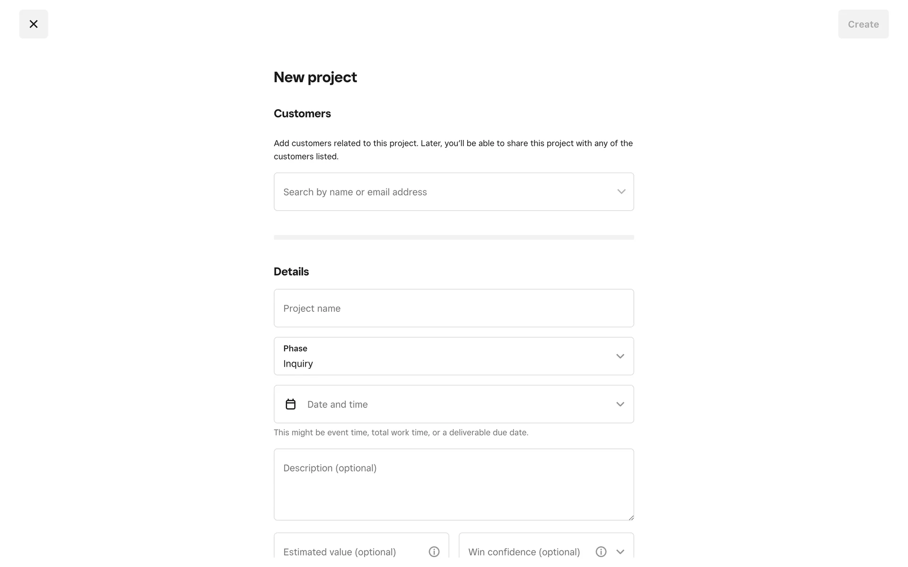This screenshot has width=908, height=567.
Task: Click into the Project name field
Action: point(453,309)
